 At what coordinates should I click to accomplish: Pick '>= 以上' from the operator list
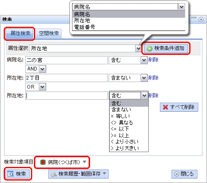click(x=129, y=136)
